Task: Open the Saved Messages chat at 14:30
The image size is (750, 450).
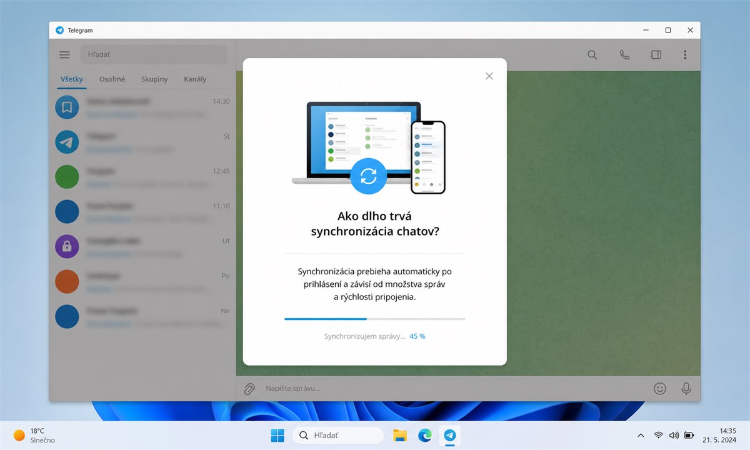Action: 142,107
